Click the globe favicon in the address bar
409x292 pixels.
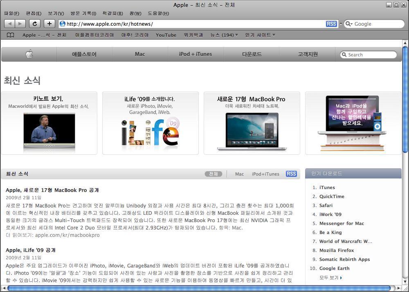click(62, 24)
